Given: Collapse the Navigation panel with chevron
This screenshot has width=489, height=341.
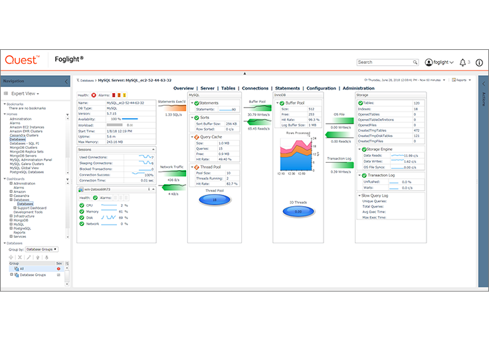Looking at the screenshot, I should point(66,82).
